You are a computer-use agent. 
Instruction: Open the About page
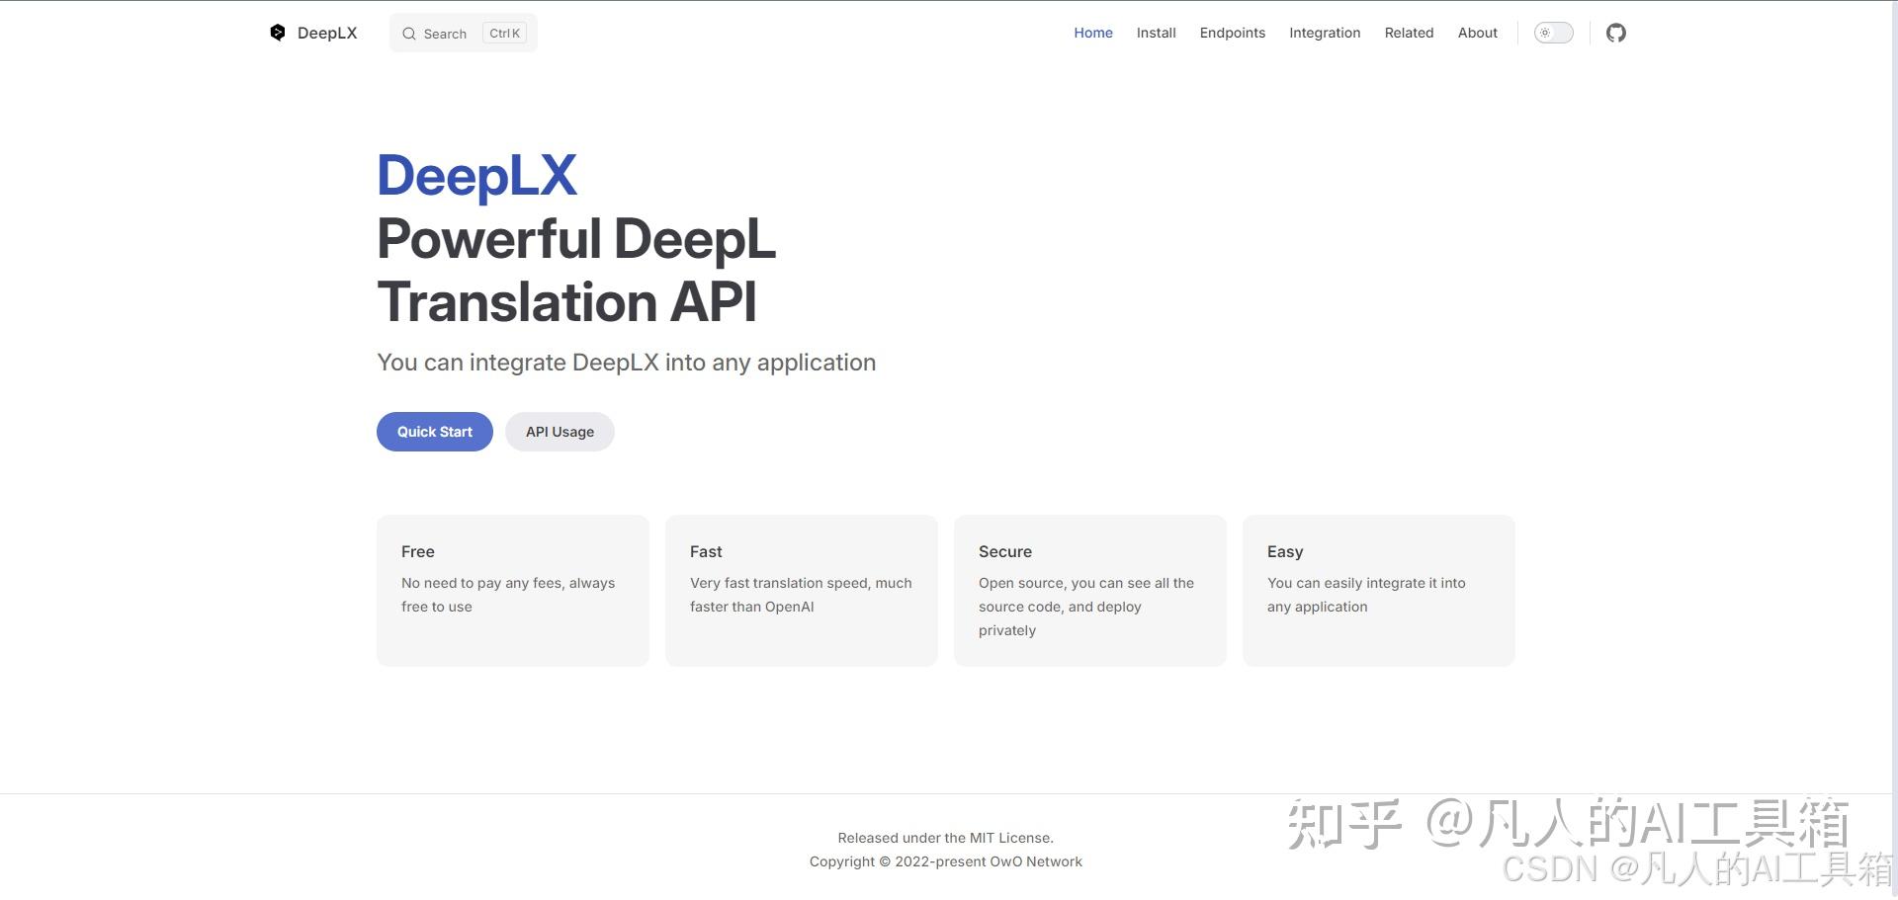click(1477, 33)
